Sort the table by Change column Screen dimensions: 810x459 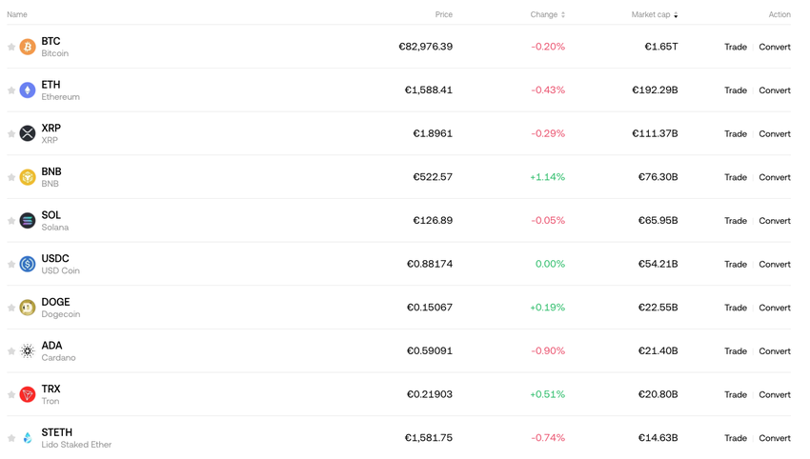click(547, 14)
